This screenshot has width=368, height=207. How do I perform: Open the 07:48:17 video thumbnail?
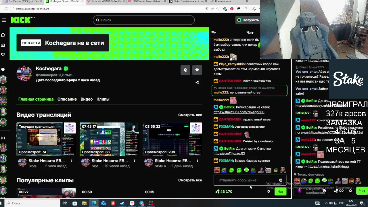tap(109, 139)
